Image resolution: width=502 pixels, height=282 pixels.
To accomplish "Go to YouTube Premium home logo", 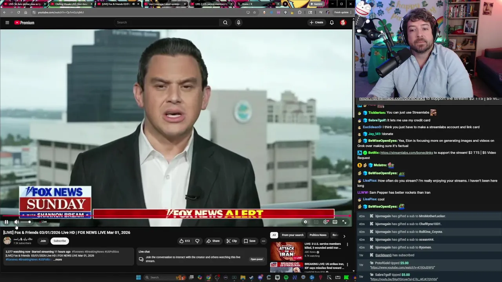I will tap(24, 23).
